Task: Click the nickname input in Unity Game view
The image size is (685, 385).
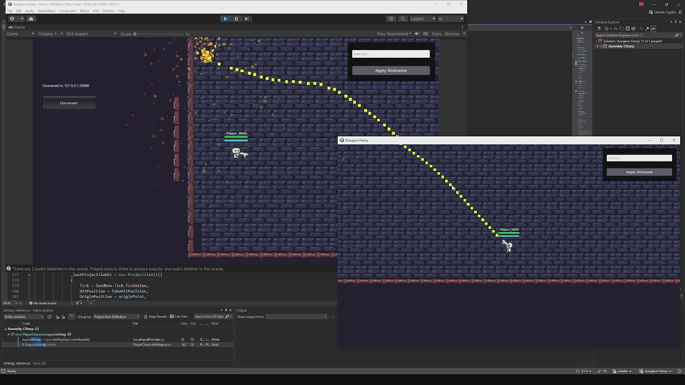Action: coord(391,54)
